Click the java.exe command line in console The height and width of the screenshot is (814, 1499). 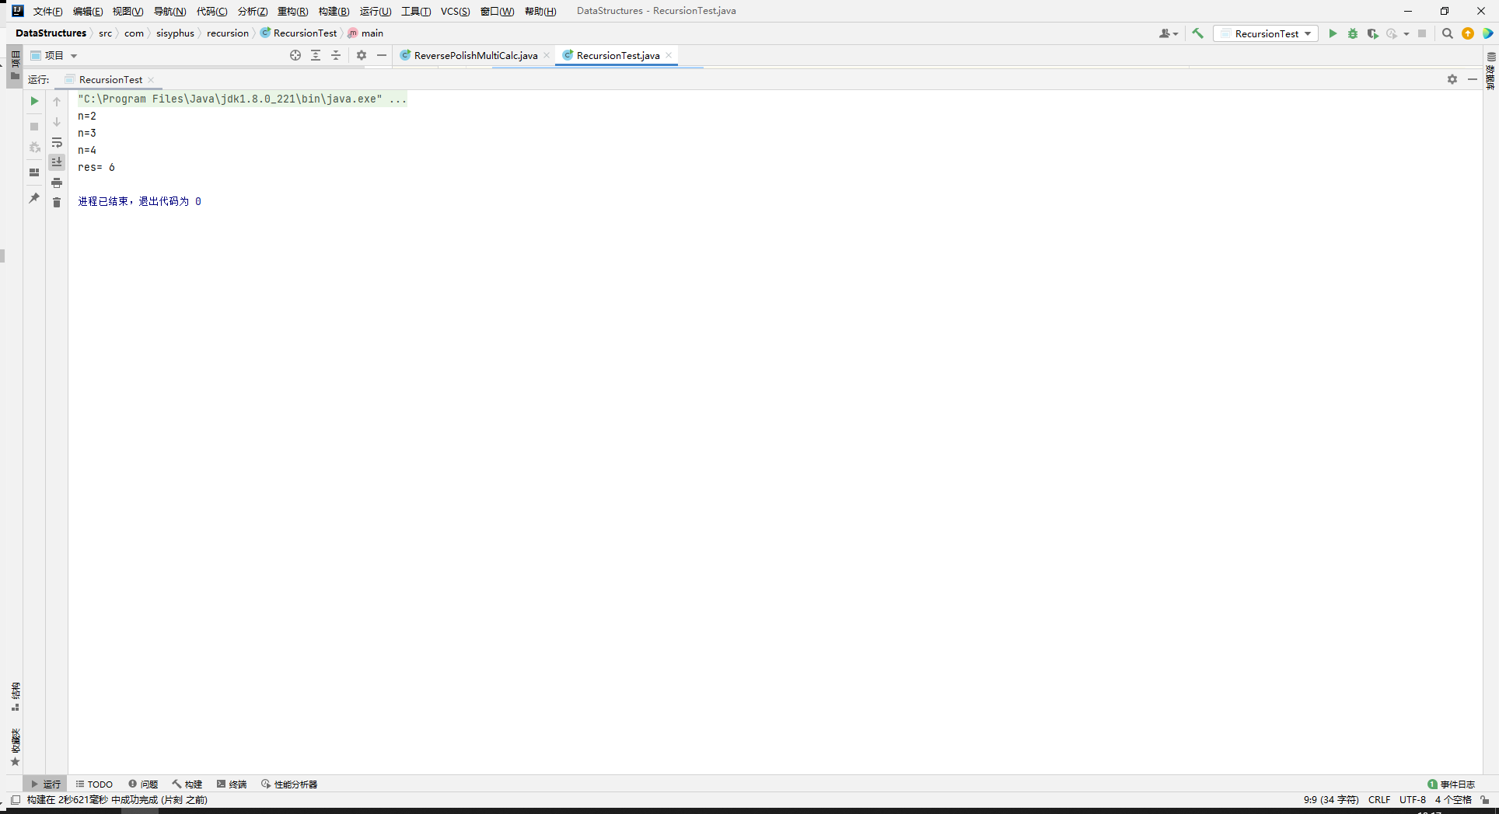[x=242, y=99]
